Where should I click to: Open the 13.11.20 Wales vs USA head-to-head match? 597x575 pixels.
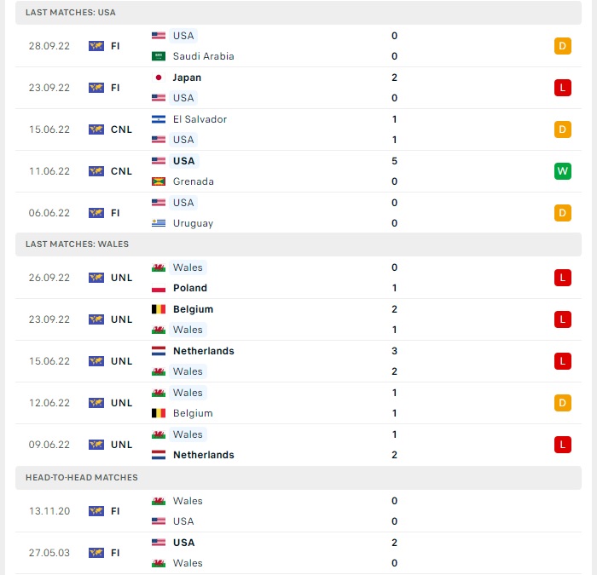point(298,511)
